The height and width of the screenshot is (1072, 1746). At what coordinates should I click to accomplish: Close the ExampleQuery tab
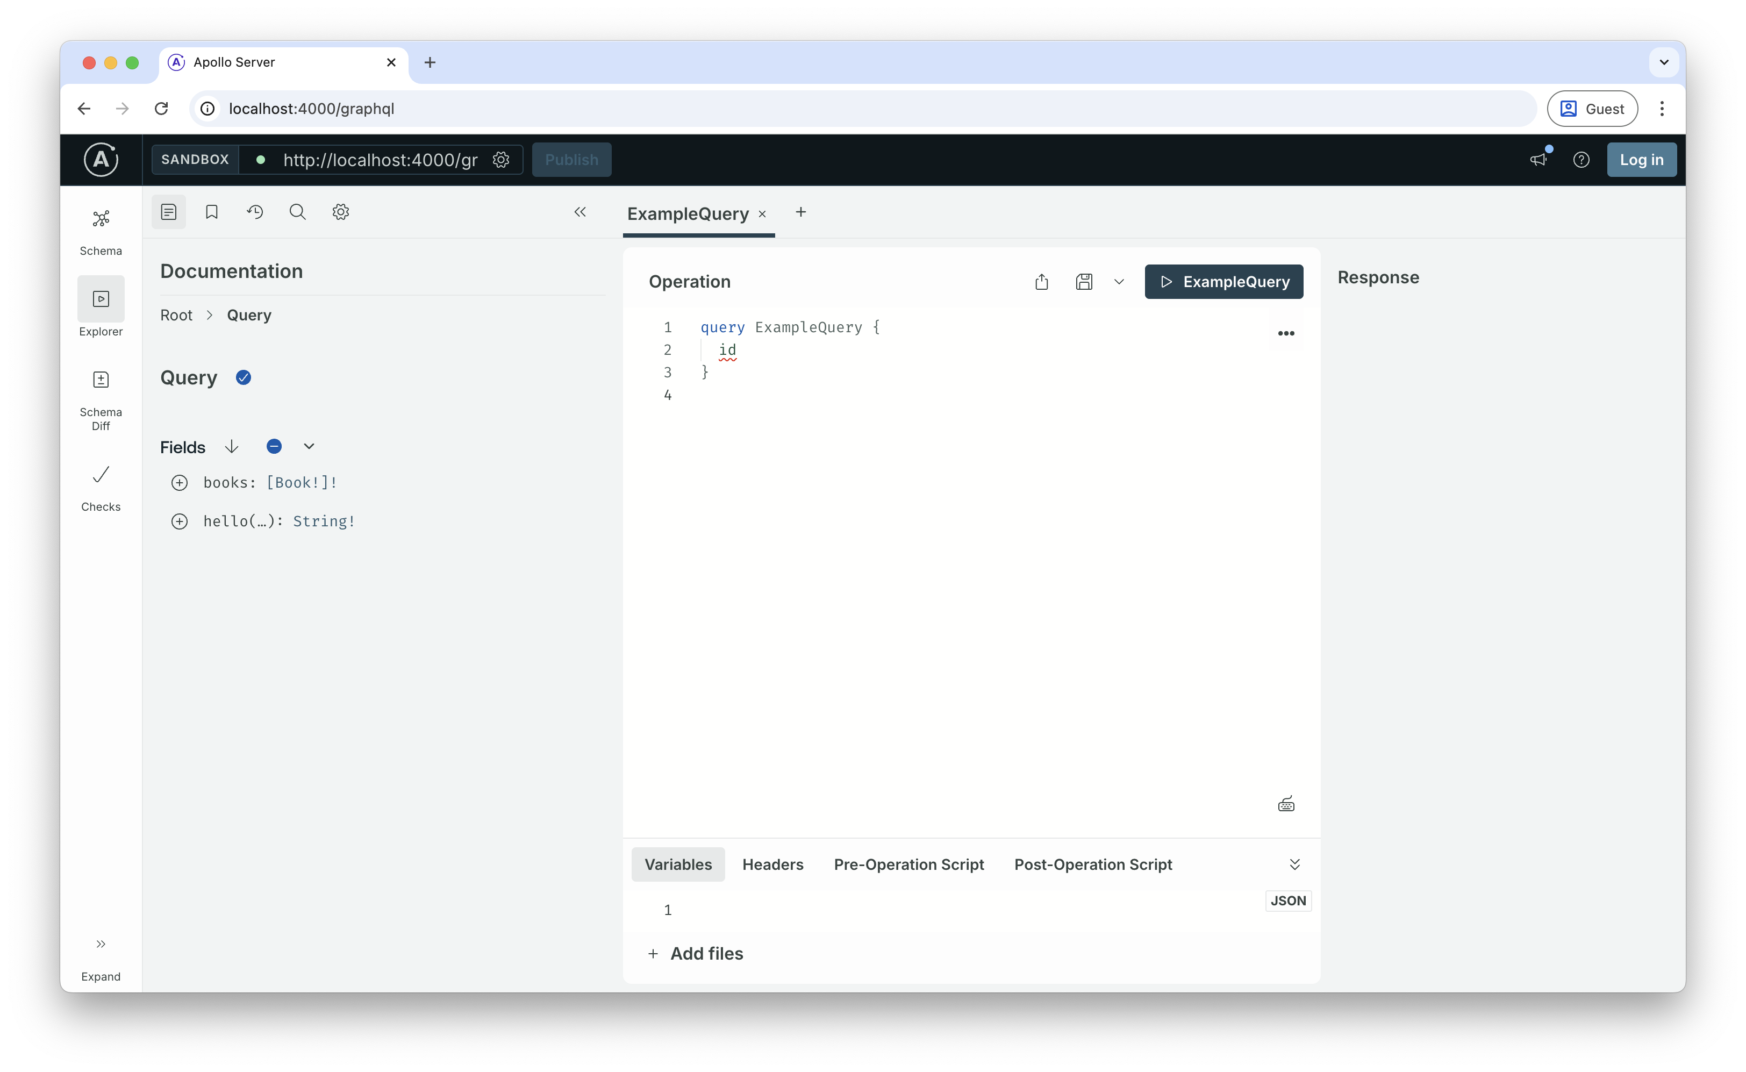(762, 214)
